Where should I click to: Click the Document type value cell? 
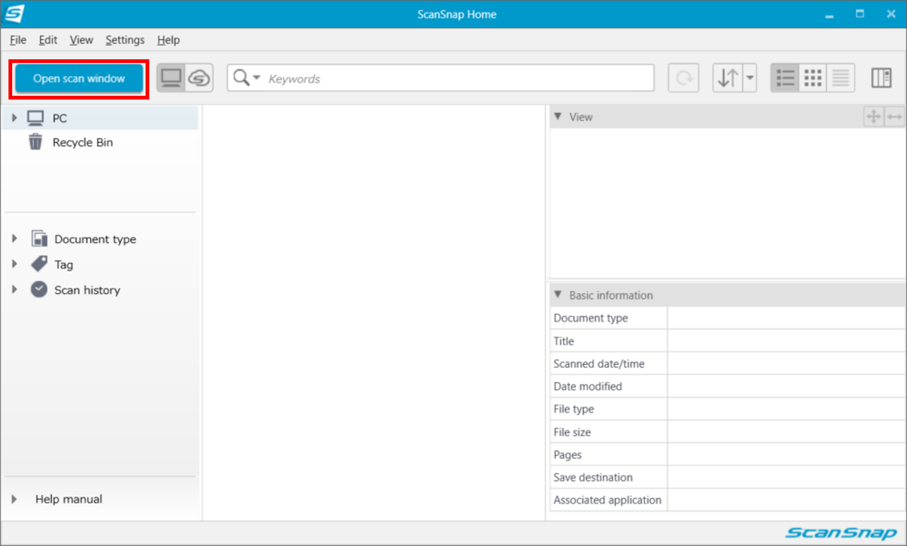coord(787,318)
